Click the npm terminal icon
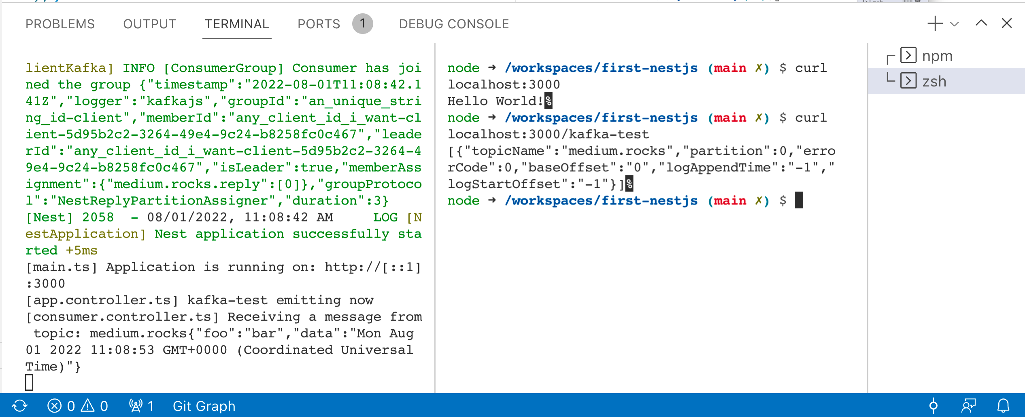The height and width of the screenshot is (417, 1025). [x=908, y=55]
